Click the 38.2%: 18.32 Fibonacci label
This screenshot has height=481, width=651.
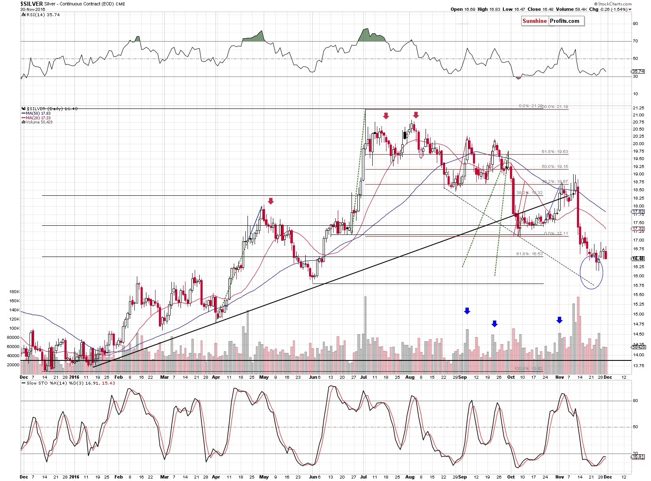click(530, 193)
